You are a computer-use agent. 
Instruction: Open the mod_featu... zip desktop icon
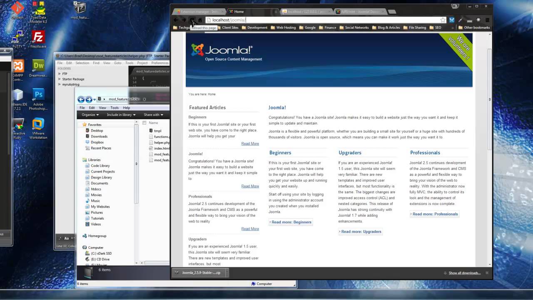[80, 10]
